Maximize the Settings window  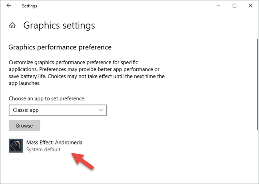pos(234,6)
